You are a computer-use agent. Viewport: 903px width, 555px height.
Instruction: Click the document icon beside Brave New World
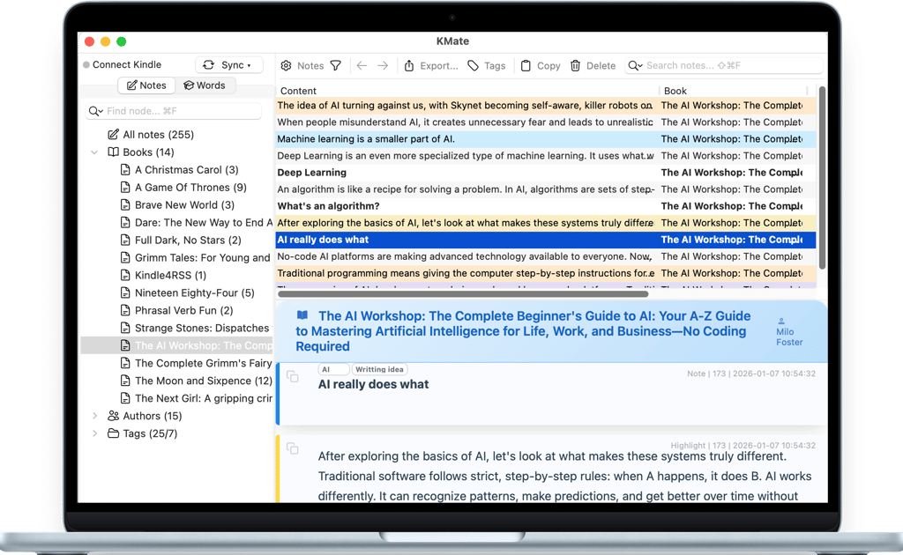tap(125, 204)
